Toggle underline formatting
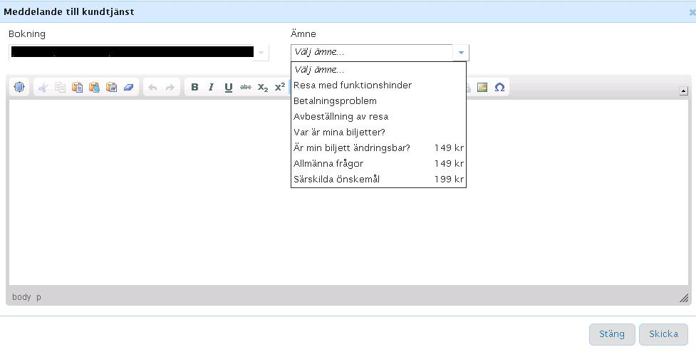Screen dimensions: 696x352 click(229, 87)
